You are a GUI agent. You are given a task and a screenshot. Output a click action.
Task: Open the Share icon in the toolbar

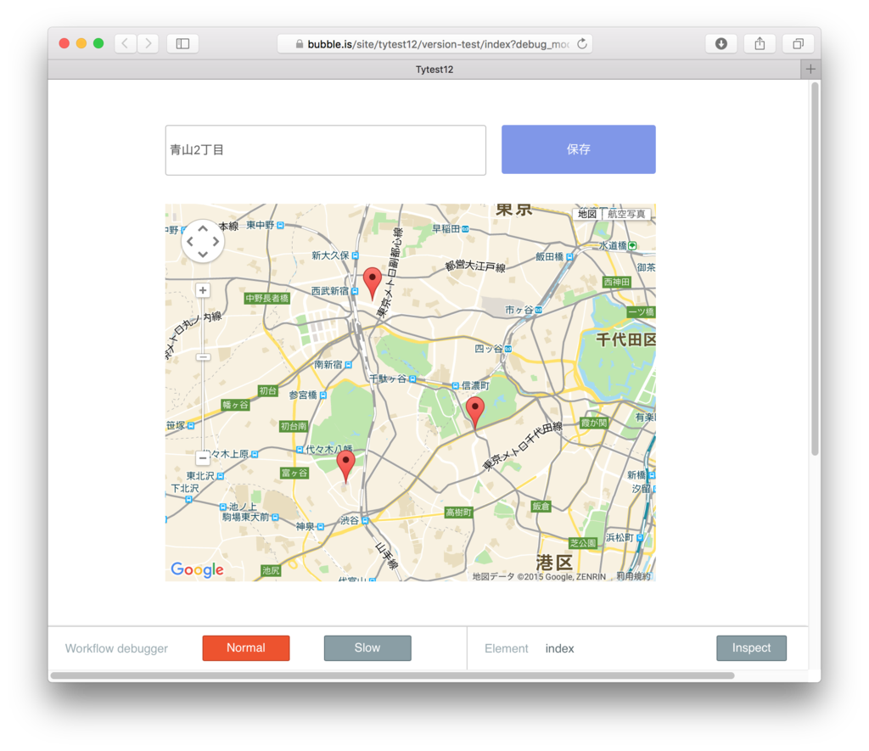pos(760,43)
